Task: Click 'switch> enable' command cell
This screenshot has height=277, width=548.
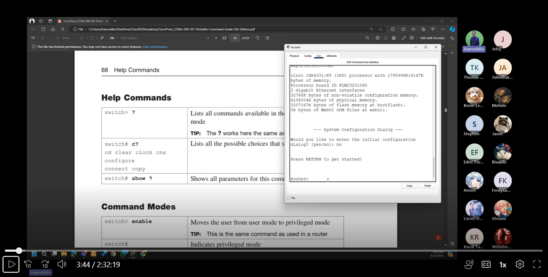Action: [145, 228]
